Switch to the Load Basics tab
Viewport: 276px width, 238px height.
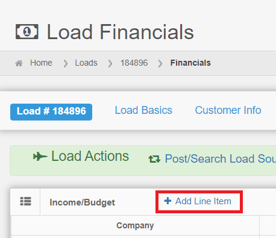pos(143,110)
